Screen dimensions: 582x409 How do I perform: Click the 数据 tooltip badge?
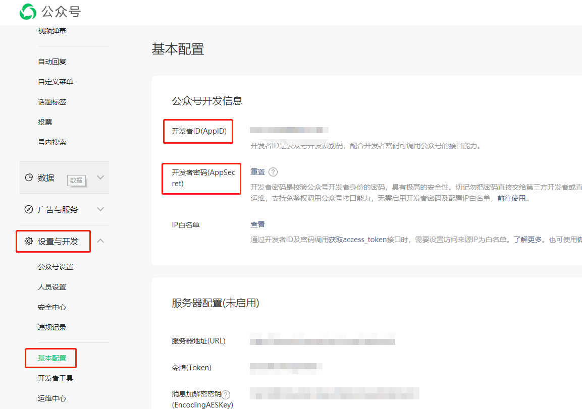coord(76,180)
